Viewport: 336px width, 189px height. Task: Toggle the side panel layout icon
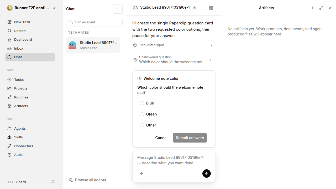pos(211,8)
